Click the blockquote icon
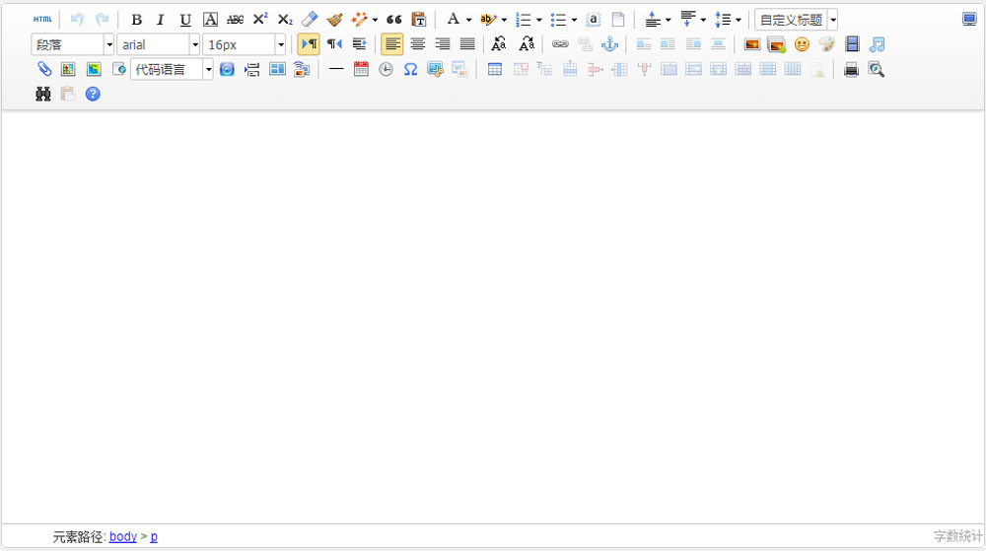Image resolution: width=986 pixels, height=551 pixels. (x=393, y=20)
